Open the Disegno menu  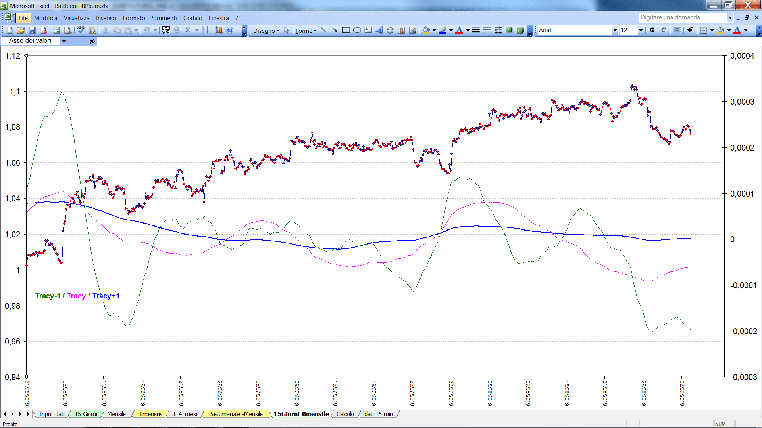(266, 31)
